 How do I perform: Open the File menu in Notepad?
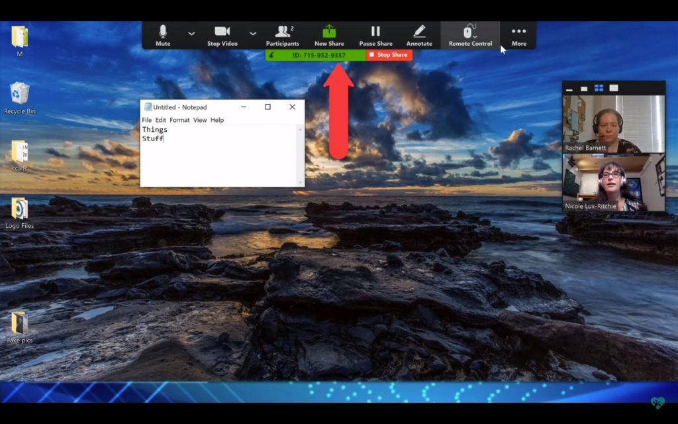pyautogui.click(x=147, y=120)
